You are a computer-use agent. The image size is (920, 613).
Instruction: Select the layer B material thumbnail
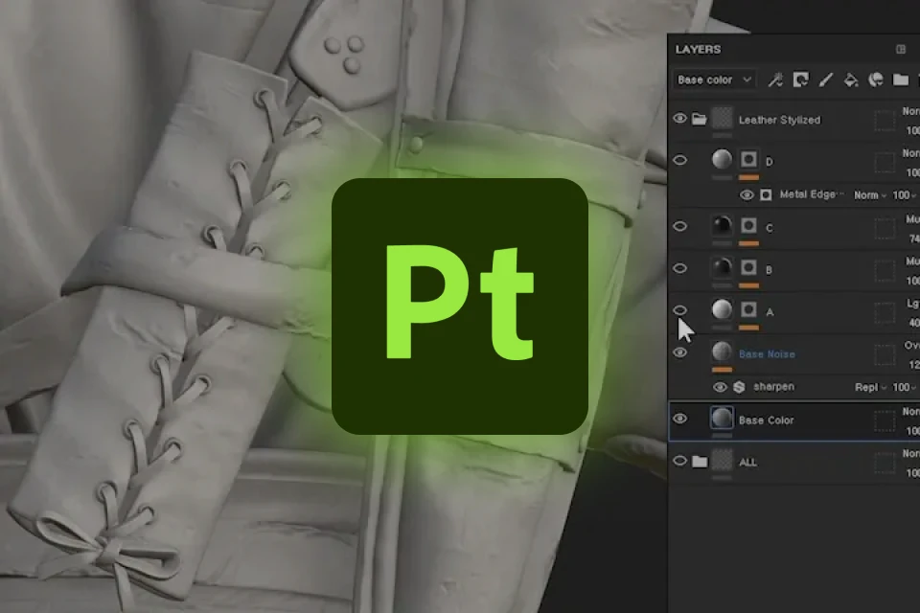(x=722, y=267)
